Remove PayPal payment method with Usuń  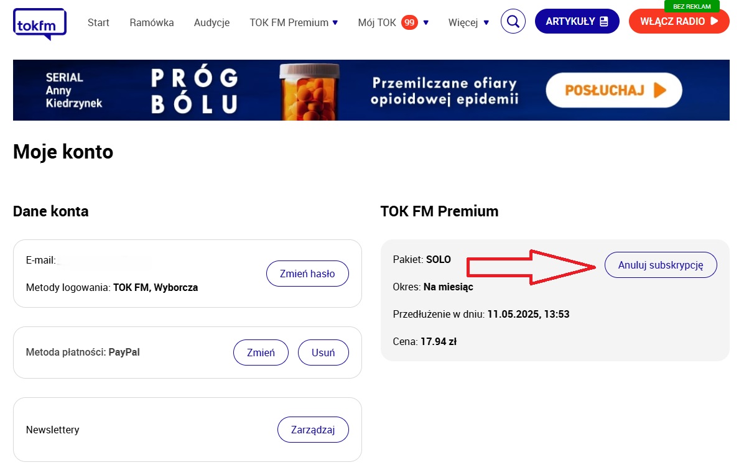(323, 352)
